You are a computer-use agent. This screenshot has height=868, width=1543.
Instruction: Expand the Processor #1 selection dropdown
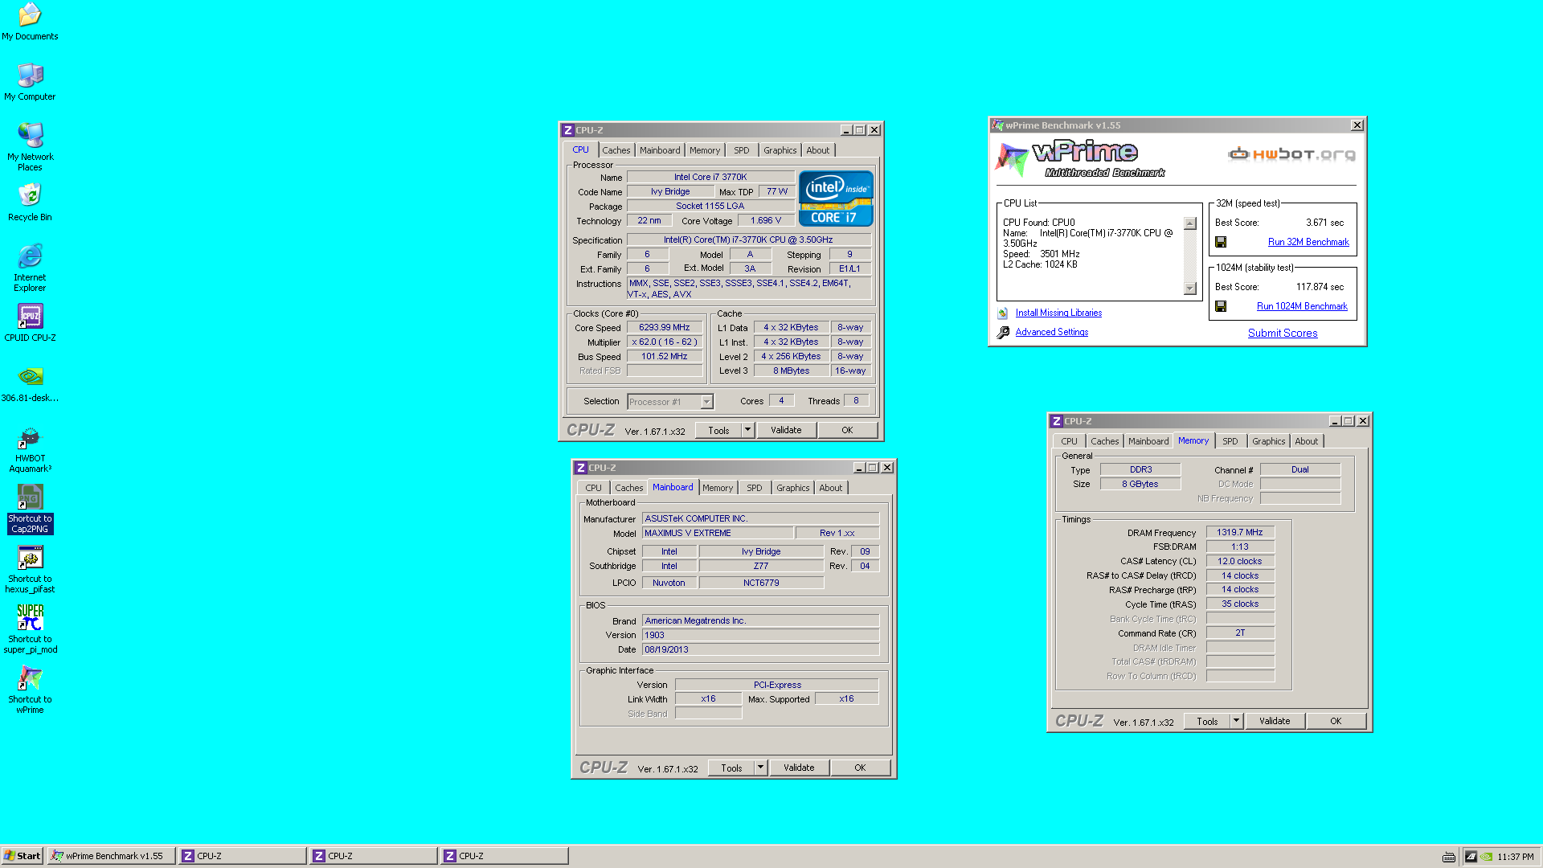[x=706, y=402]
